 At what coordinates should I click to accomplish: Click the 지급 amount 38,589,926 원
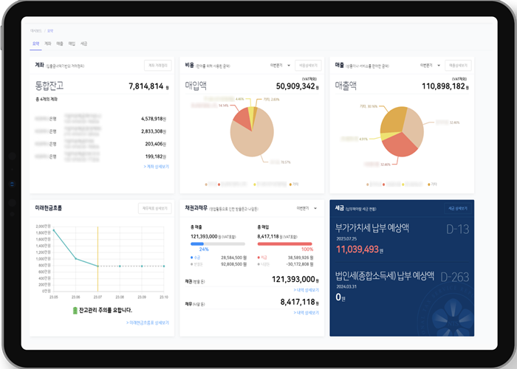pyautogui.click(x=301, y=258)
